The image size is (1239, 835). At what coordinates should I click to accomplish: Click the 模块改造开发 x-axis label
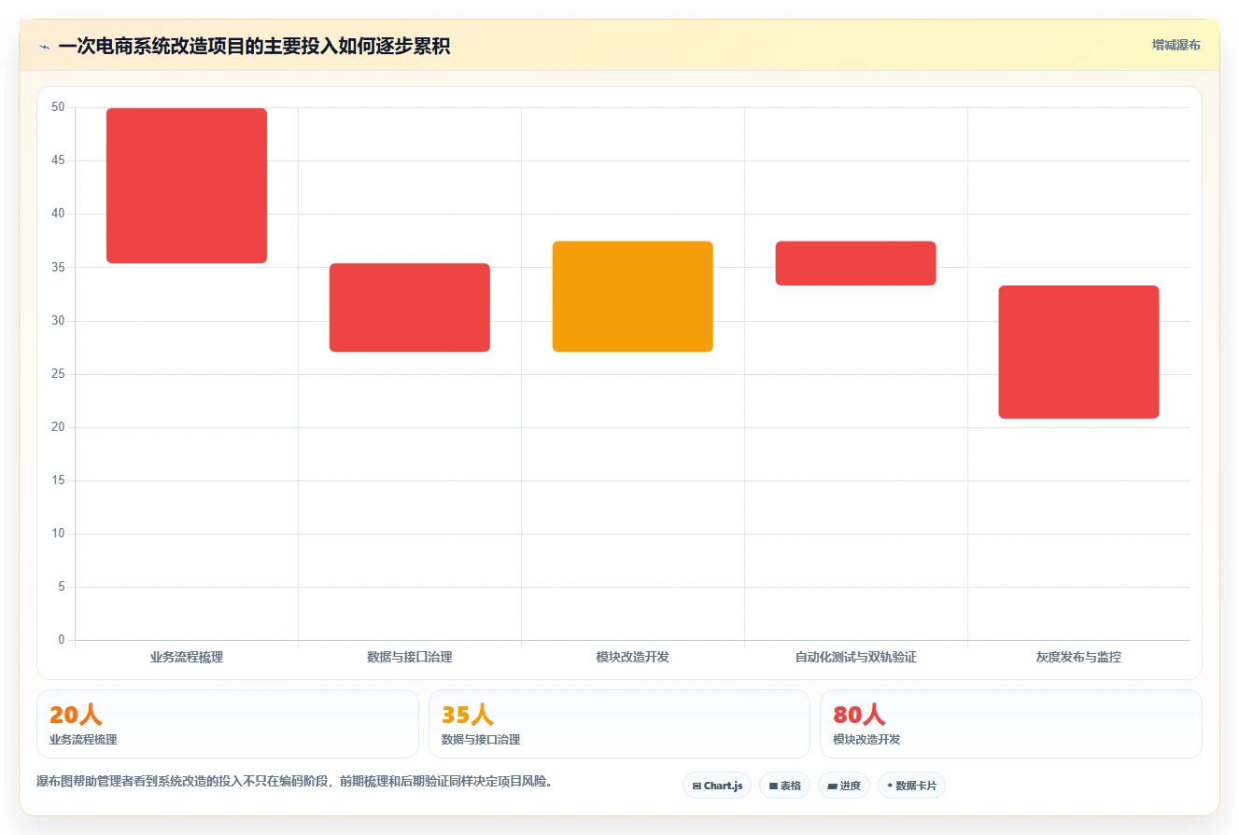point(633,657)
